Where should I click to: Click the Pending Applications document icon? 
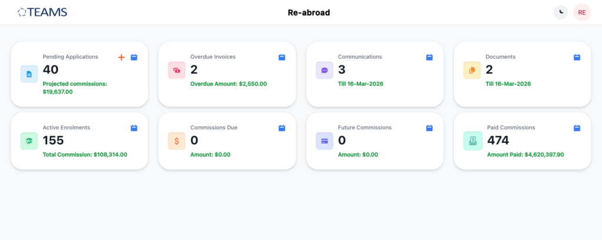tap(29, 74)
